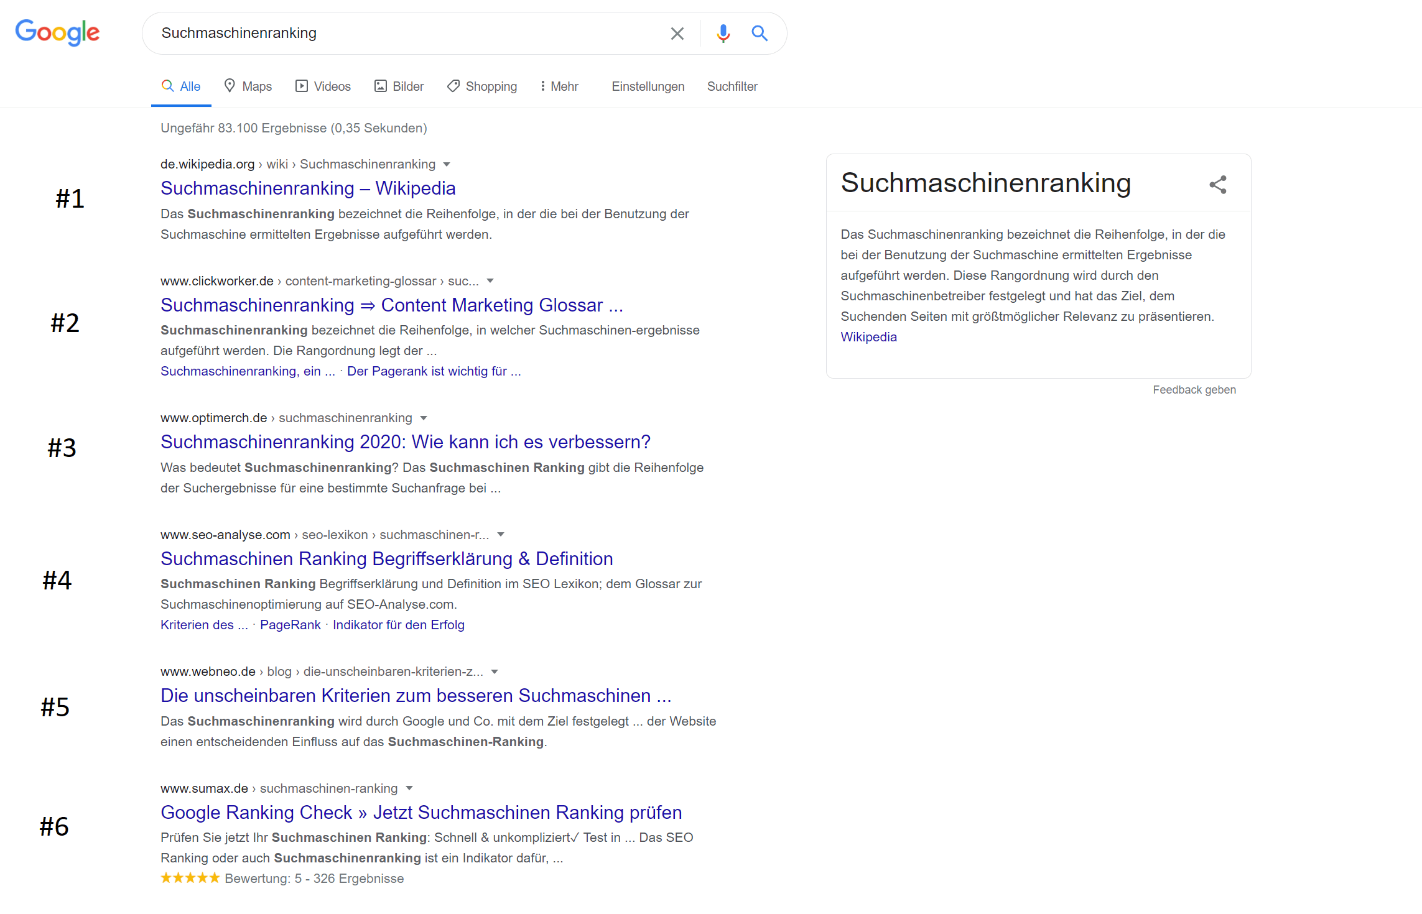Switch to the Shopping tab
The height and width of the screenshot is (914, 1422).
click(482, 86)
